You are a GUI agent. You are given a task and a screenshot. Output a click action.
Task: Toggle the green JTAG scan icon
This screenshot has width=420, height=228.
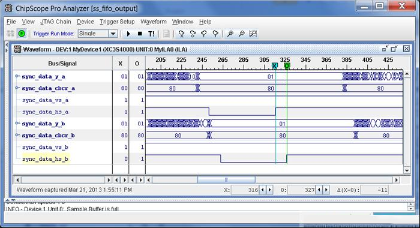click(22, 34)
